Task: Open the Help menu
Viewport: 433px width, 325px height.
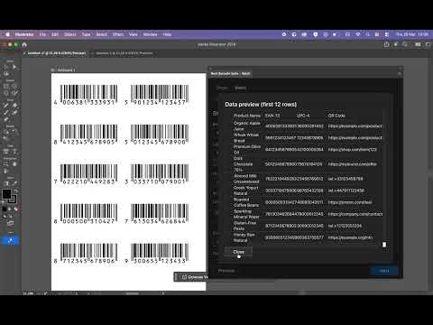Action: click(167, 34)
